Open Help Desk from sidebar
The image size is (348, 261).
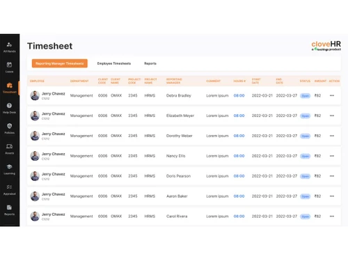(x=9, y=109)
